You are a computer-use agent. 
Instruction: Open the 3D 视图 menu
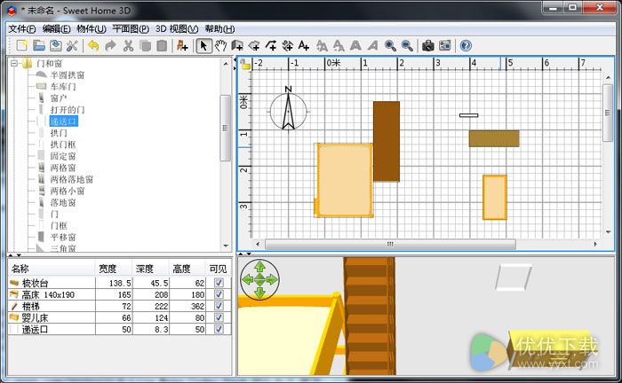point(177,29)
